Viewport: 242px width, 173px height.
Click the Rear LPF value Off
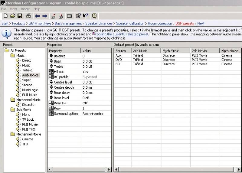click(x=85, y=103)
